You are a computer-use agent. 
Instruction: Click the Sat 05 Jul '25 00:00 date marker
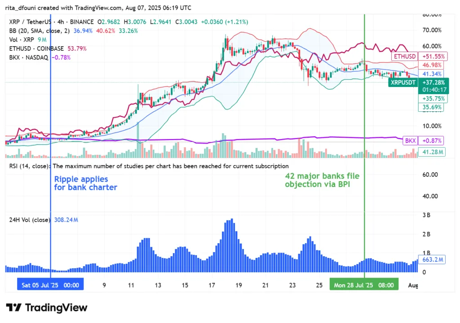50,285
